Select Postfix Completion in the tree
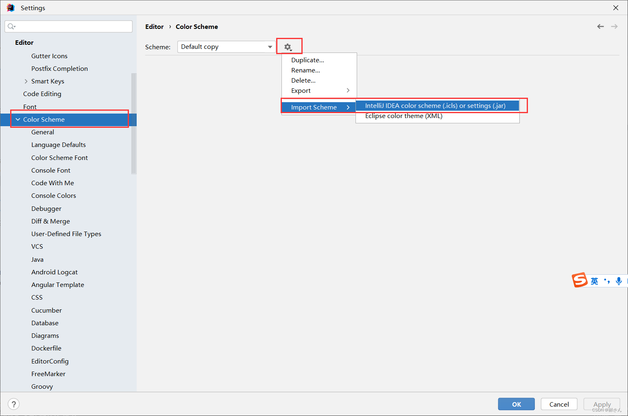 tap(59, 68)
